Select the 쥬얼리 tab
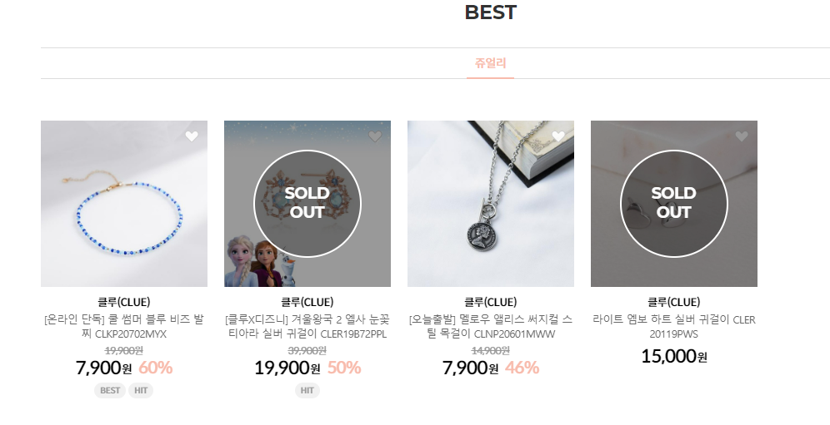Image resolution: width=830 pixels, height=425 pixels. (x=490, y=63)
